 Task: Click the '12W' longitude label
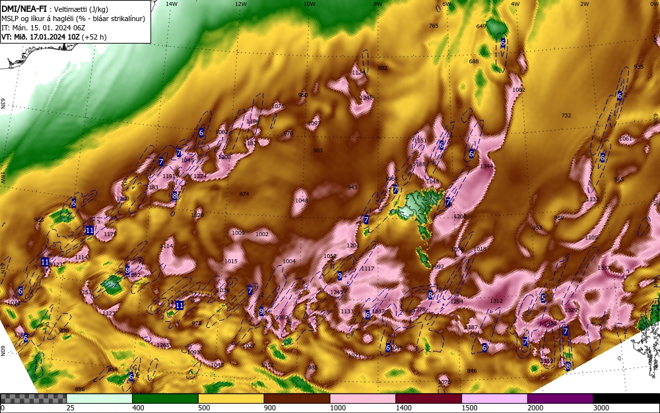coord(240,4)
